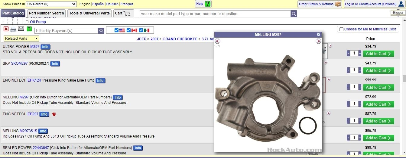Click Info button for ENGINETECH EPK124
Screen dimensions: 406x158
pyautogui.click(x=100, y=81)
